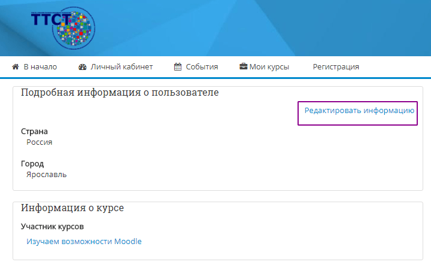Open the В начало menu item
Image resolution: width=431 pixels, height=268 pixels.
pyautogui.click(x=40, y=67)
